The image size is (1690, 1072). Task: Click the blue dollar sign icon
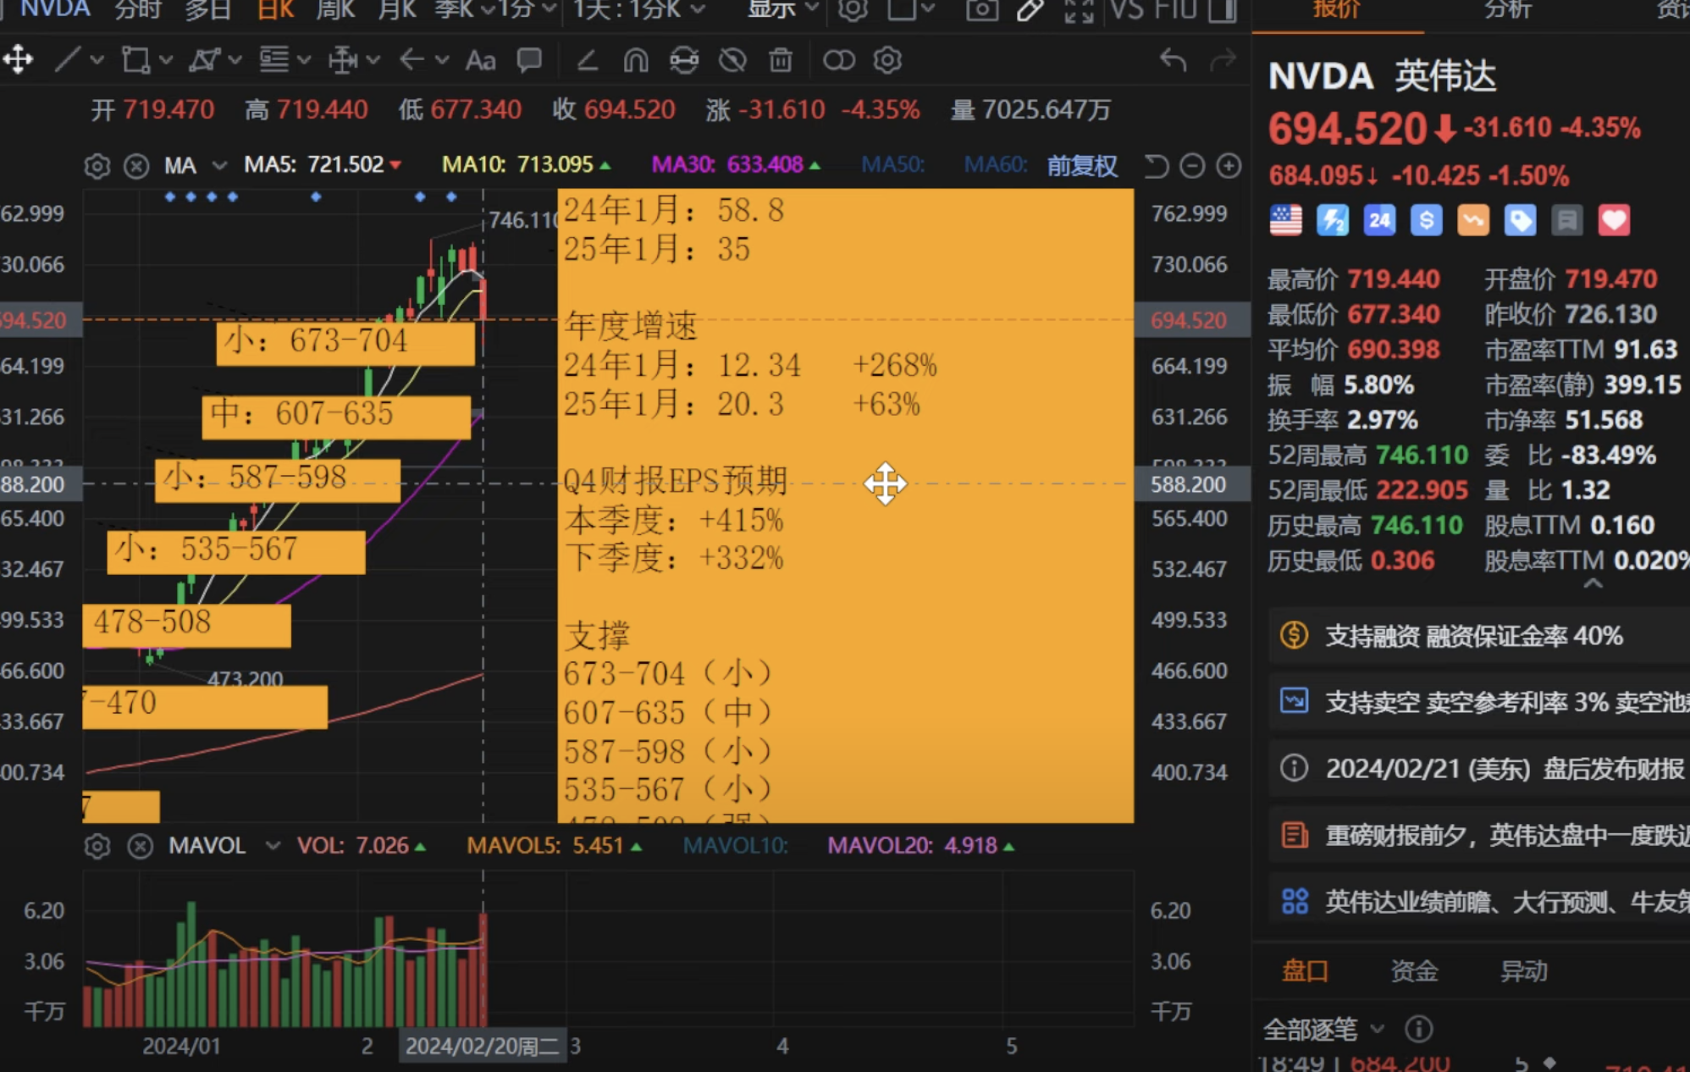coord(1427,220)
